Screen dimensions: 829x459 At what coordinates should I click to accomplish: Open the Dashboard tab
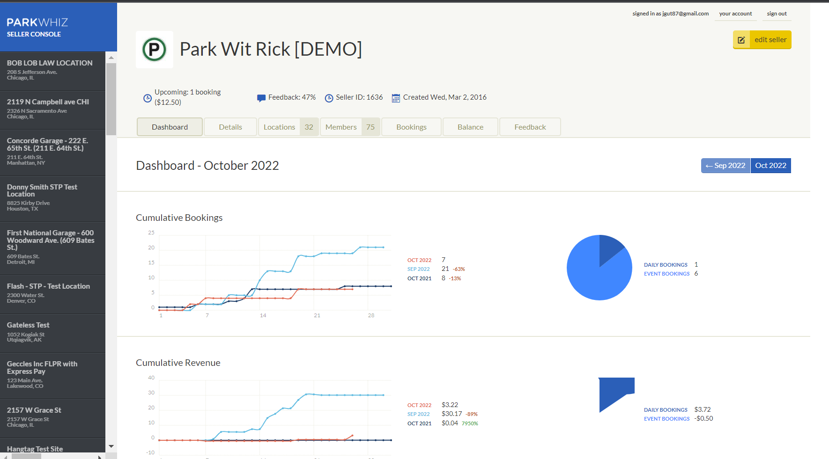click(x=170, y=127)
